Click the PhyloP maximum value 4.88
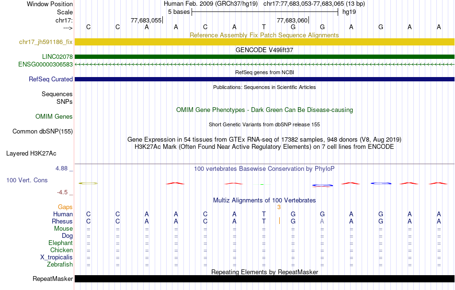Image resolution: width=455 pixels, height=290 pixels. click(x=61, y=168)
